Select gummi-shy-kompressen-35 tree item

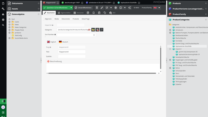tap(188, 52)
